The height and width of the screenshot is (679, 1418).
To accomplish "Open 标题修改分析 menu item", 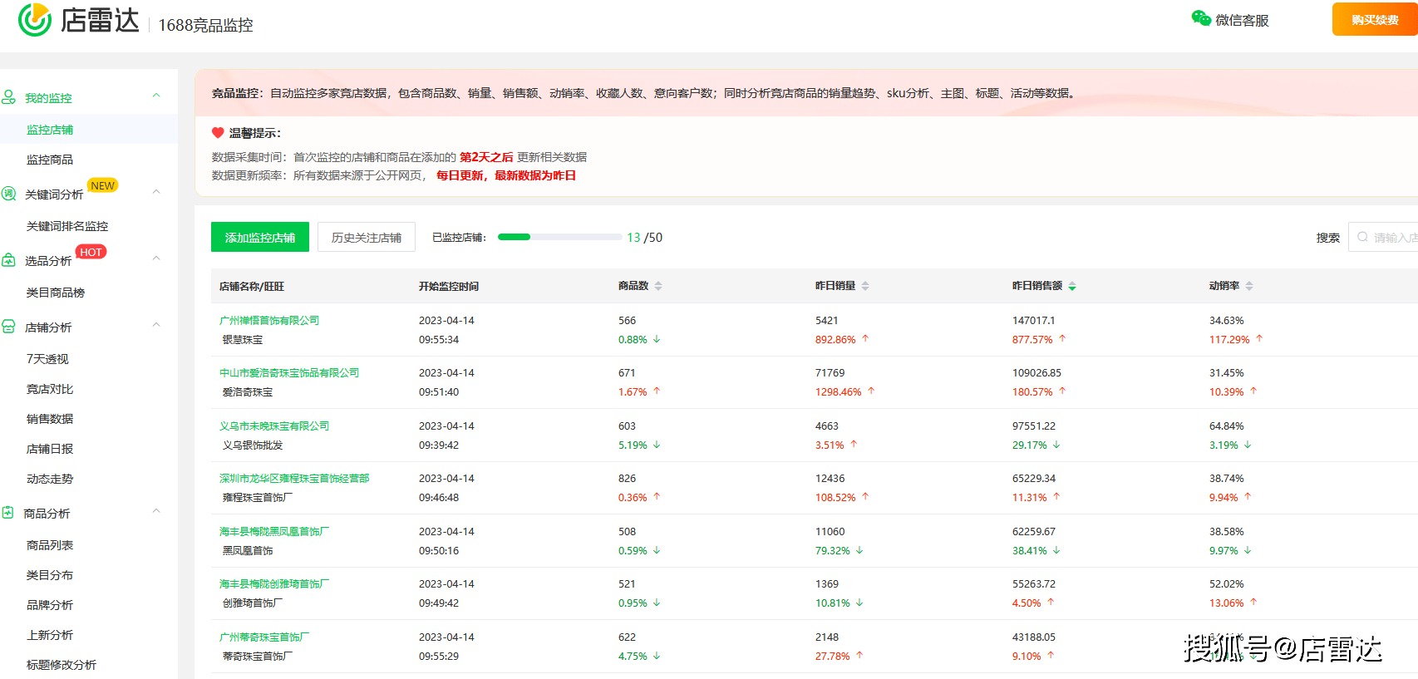I will coord(62,665).
